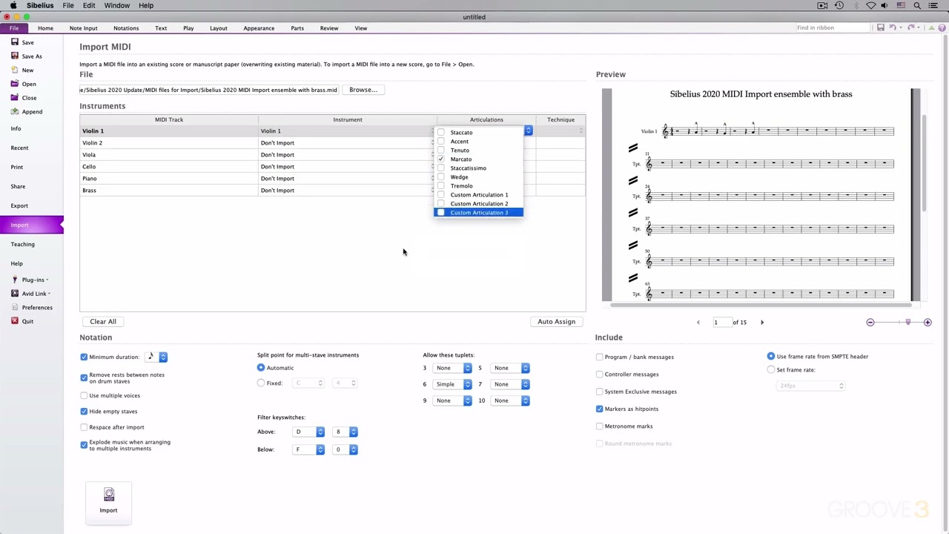Click the Undo arrow icon
This screenshot has width=949, height=534.
(x=893, y=27)
